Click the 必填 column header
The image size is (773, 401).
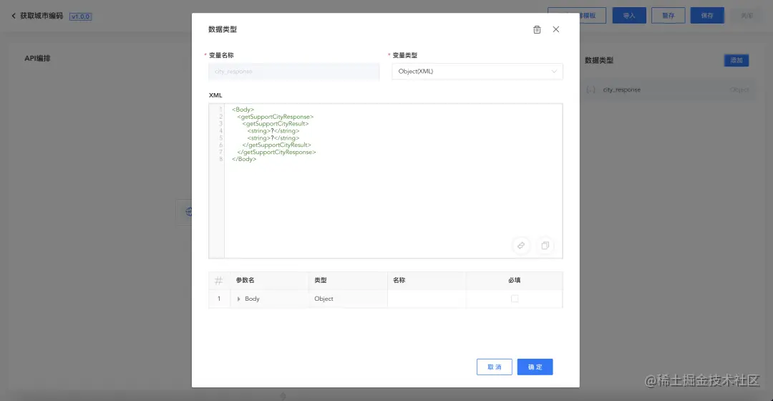click(514, 280)
